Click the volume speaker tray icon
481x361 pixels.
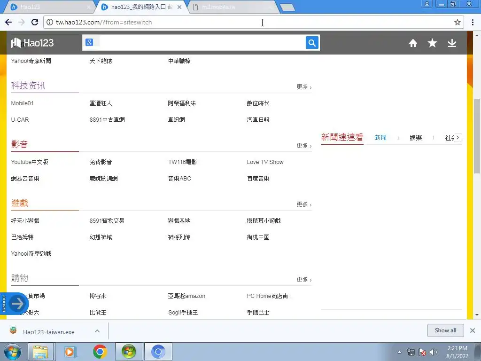click(434, 352)
